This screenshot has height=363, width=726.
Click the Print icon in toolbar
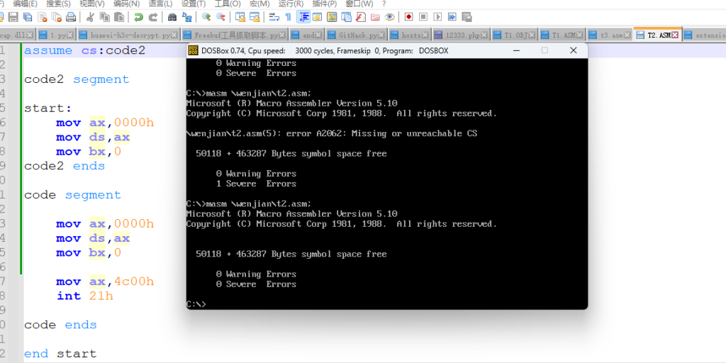coord(71,16)
